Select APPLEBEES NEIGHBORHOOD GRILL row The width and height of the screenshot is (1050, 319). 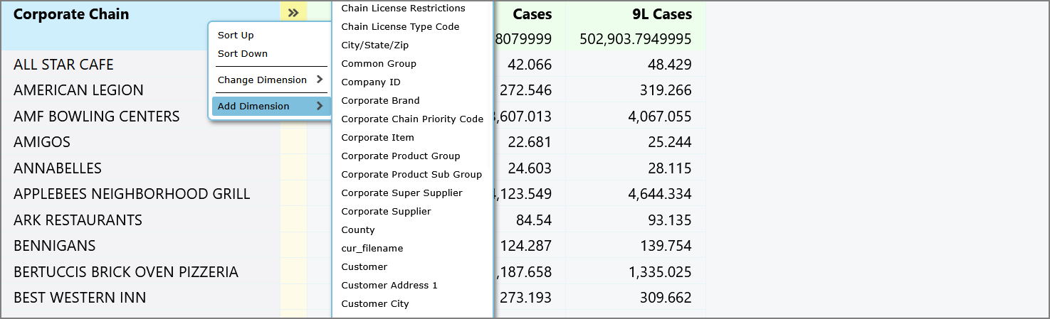[x=132, y=194]
